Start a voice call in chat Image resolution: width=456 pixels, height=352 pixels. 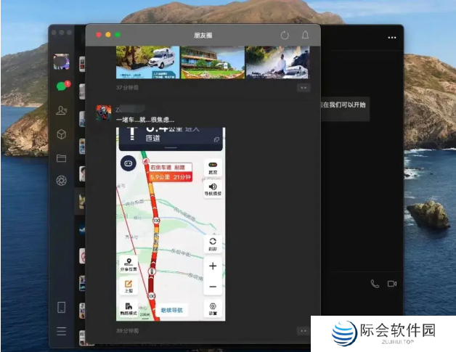375,284
